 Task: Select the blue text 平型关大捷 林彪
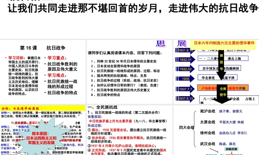pyautogui.click(x=231, y=122)
